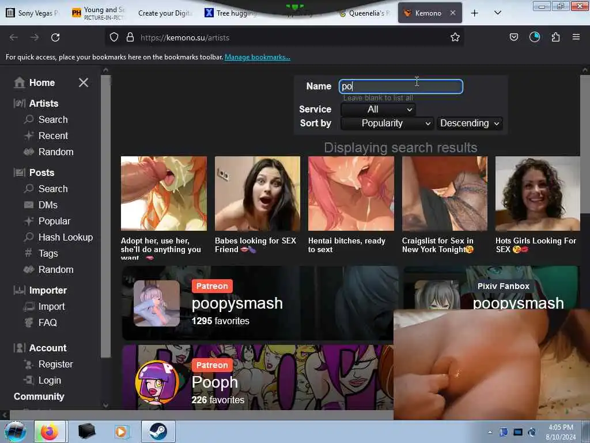Viewport: 590px width, 443px height.
Task: Click the icon beside Import
Action: tap(29, 307)
